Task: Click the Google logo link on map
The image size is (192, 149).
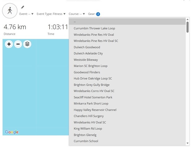Action: click(12, 132)
